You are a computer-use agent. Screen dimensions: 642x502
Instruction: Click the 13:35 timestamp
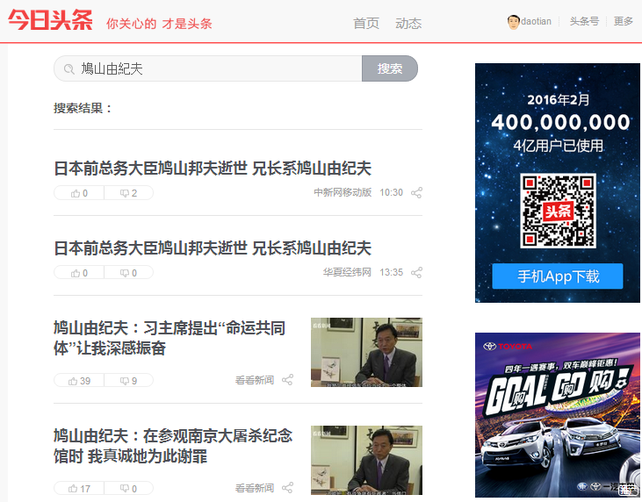(x=392, y=272)
